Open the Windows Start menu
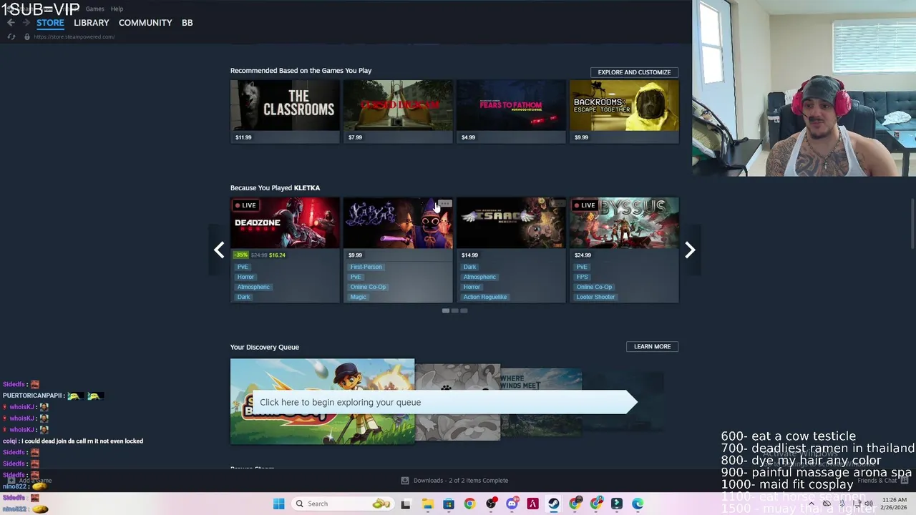Screen dimensions: 916x515 (278, 504)
